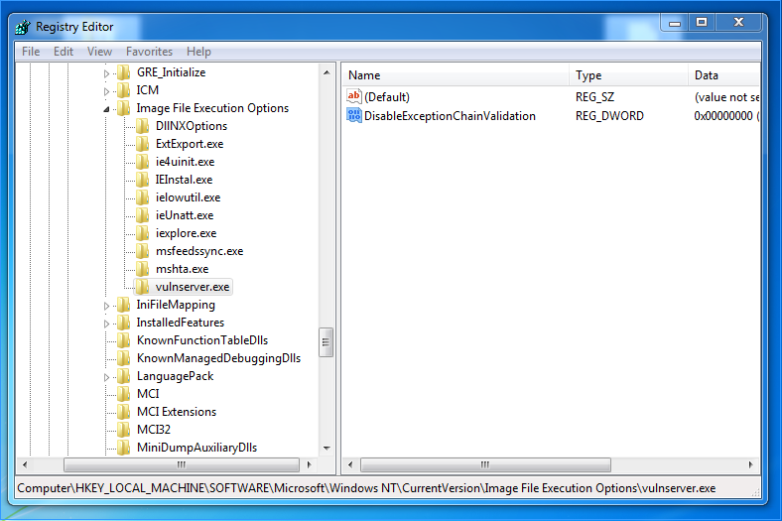
Task: Expand the LanguagePack key
Action: coord(106,377)
